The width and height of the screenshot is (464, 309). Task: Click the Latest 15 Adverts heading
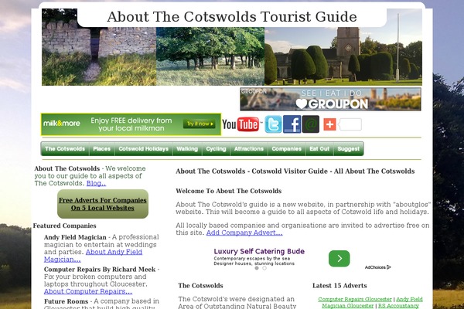tap(339, 286)
